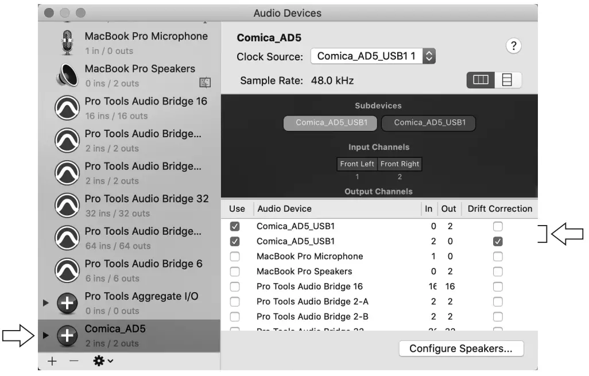Viewport: 589px width, 376px height.
Task: Click the plus button to add a device
Action: click(x=52, y=362)
